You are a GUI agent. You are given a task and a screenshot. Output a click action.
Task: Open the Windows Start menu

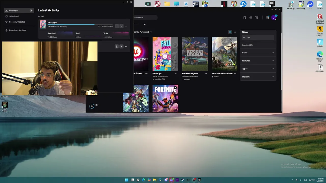pos(127,180)
